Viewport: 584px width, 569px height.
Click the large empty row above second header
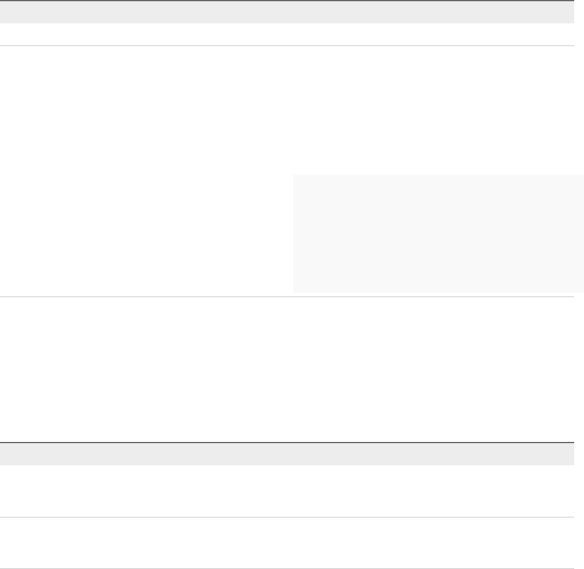[287, 370]
